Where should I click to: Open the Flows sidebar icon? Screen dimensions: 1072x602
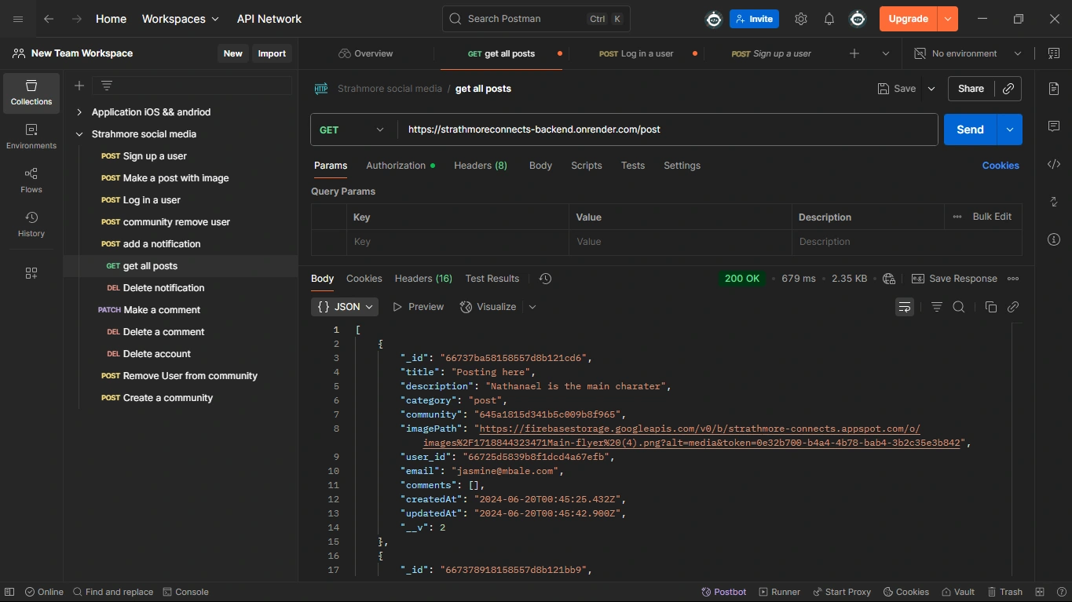31,181
